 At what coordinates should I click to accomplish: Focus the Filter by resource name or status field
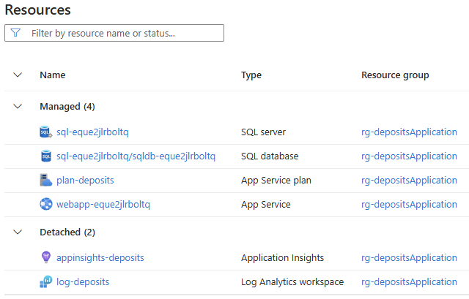pos(114,33)
